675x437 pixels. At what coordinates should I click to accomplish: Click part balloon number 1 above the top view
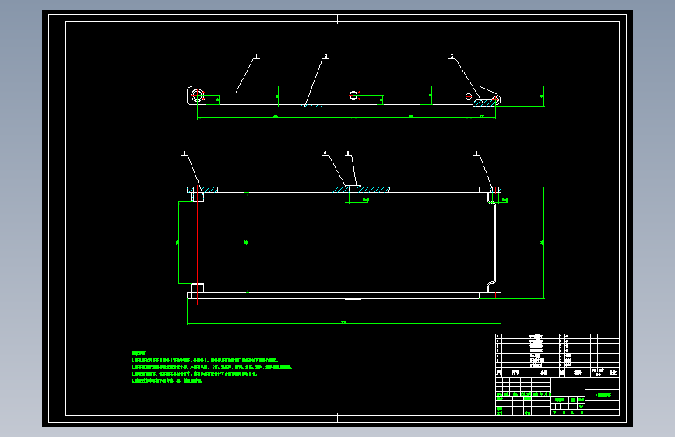[x=257, y=56]
